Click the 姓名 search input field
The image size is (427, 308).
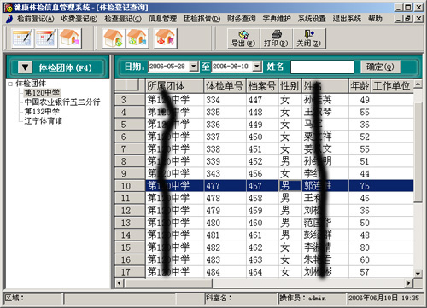(322, 67)
